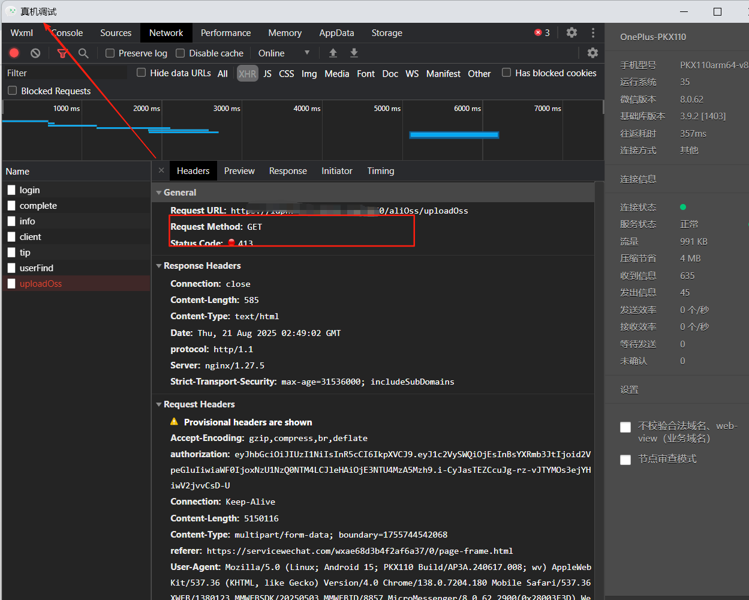Click the Name column header
This screenshot has width=749, height=600.
coord(76,172)
